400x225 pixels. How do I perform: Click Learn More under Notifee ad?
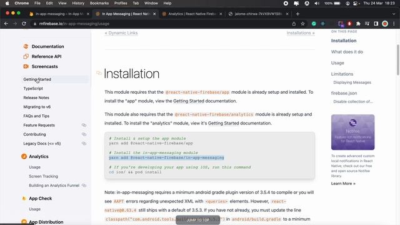click(x=343, y=183)
